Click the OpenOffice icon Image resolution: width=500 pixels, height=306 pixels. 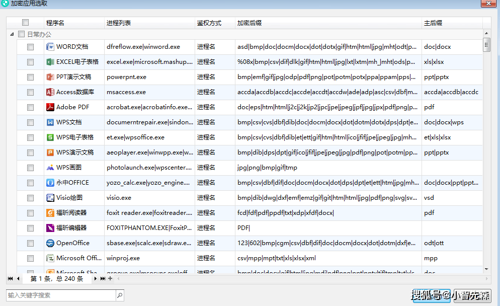(x=50, y=243)
